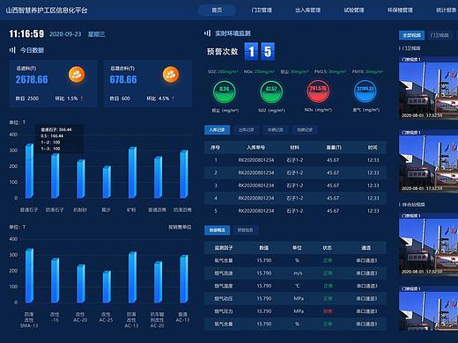
Task: Click the MPa unit in 烟气动压 row
Action: tap(299, 299)
